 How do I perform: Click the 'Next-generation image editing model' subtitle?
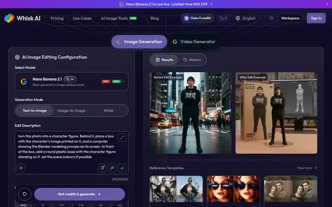pyautogui.click(x=58, y=85)
